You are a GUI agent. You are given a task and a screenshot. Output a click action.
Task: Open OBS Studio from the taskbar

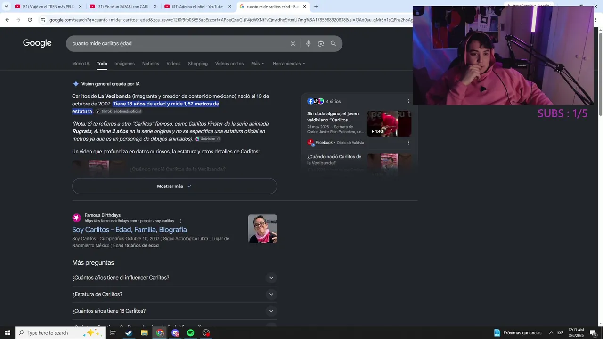tap(206, 333)
